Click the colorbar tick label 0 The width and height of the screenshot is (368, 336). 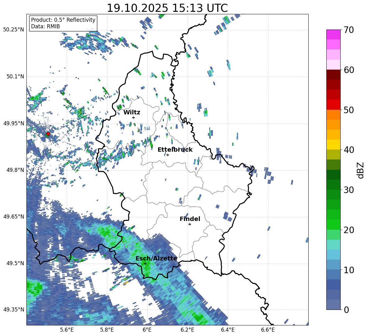coord(346,310)
